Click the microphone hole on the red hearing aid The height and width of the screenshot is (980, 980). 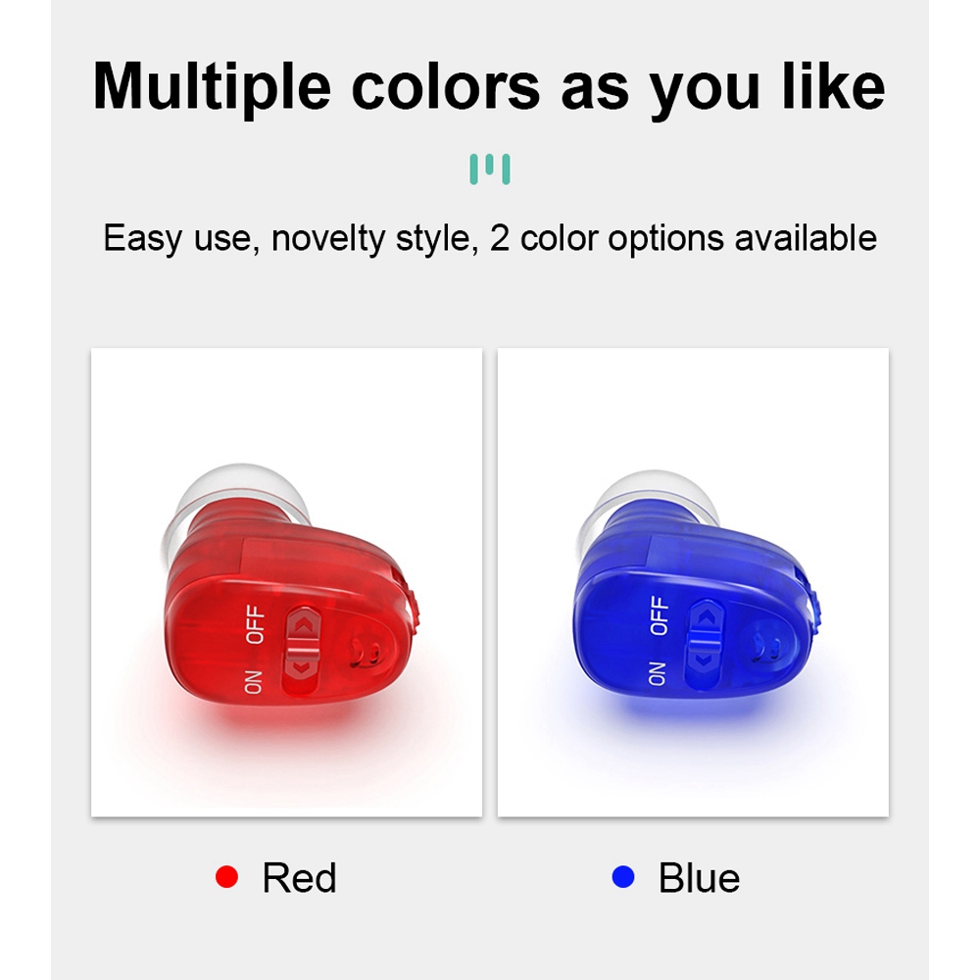(370, 649)
